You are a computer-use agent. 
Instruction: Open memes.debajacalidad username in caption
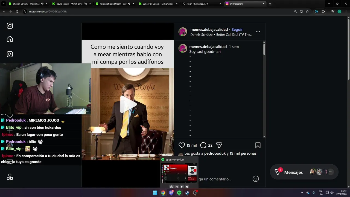[208, 47]
